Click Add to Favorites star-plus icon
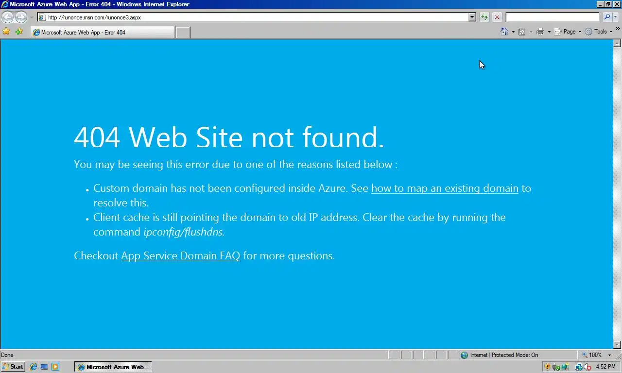Image resolution: width=622 pixels, height=373 pixels. (19, 32)
